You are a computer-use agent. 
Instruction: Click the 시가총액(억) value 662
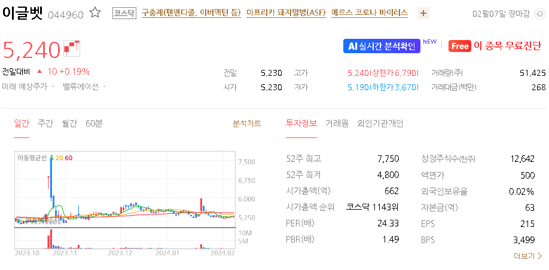392,191
